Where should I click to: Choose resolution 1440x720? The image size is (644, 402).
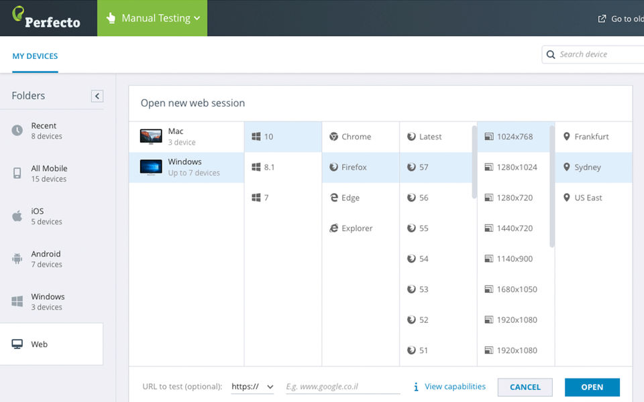513,228
